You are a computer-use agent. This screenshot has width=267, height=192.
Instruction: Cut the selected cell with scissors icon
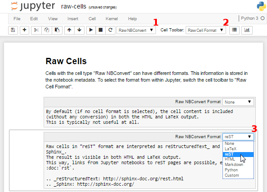[x=36, y=30]
